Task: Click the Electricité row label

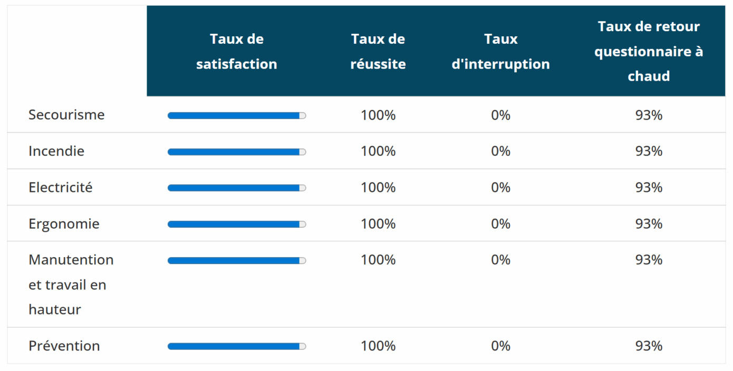Action: pyautogui.click(x=61, y=188)
